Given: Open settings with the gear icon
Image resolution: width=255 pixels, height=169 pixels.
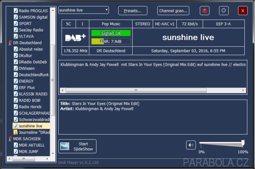Looking at the screenshot, I should click(224, 11).
